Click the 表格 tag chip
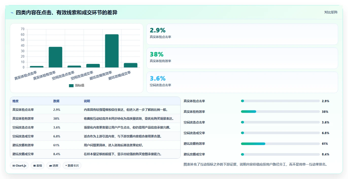This screenshot has height=179, width=348. click(x=38, y=166)
